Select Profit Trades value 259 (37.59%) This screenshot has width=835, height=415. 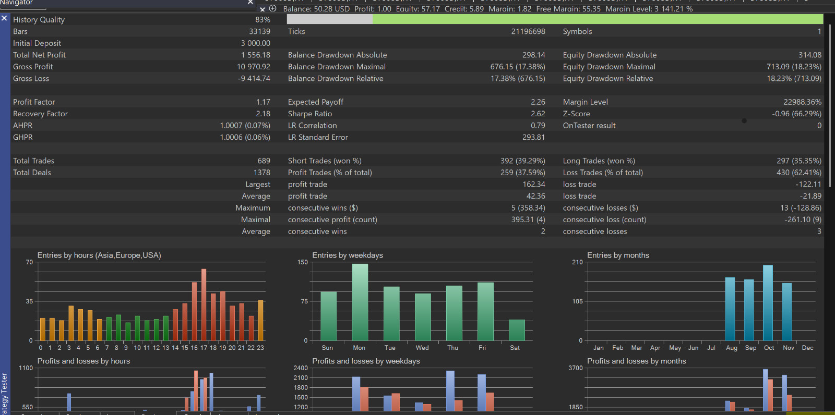pos(522,173)
